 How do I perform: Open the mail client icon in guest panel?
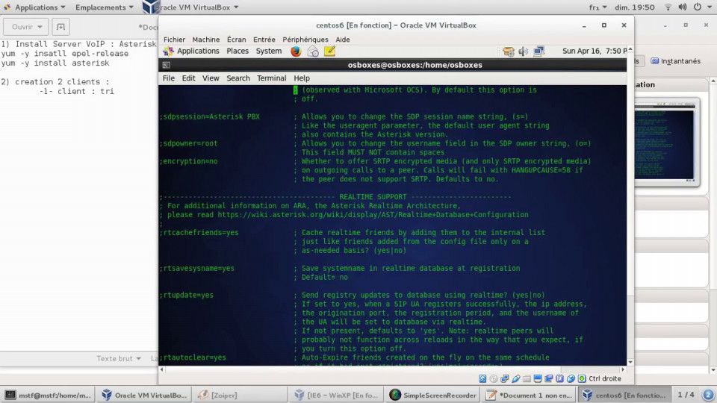[x=313, y=51]
